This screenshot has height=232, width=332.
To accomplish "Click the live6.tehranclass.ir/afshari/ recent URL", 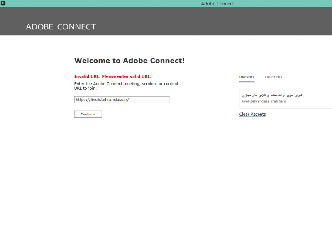I will (264, 101).
